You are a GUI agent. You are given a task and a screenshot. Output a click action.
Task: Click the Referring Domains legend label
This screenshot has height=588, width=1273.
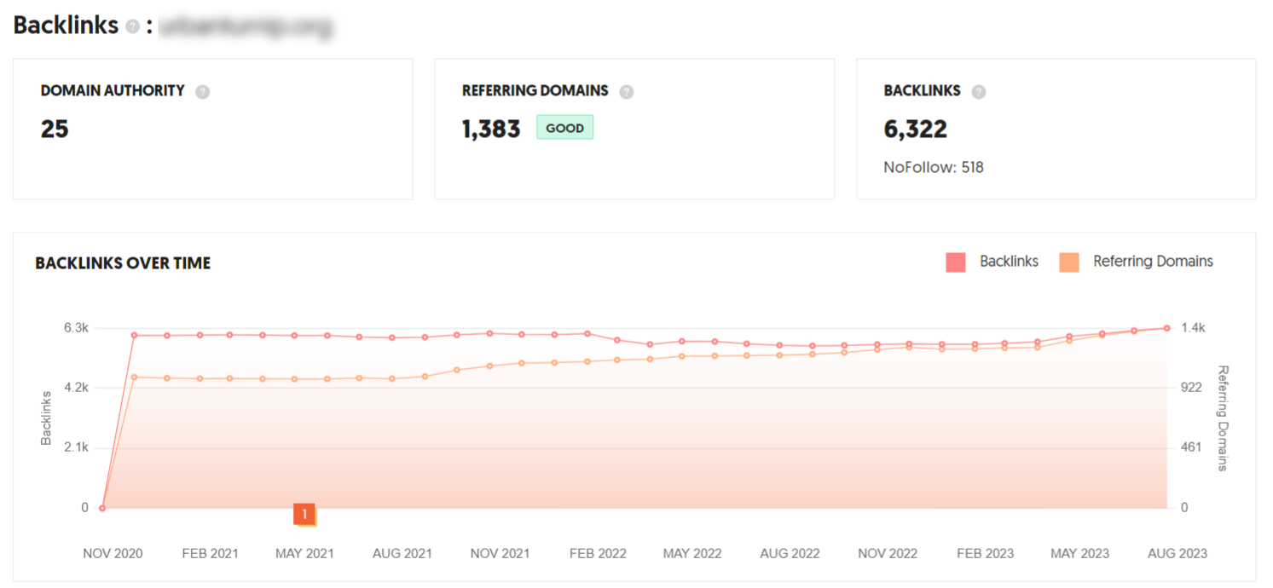[x=1153, y=262]
